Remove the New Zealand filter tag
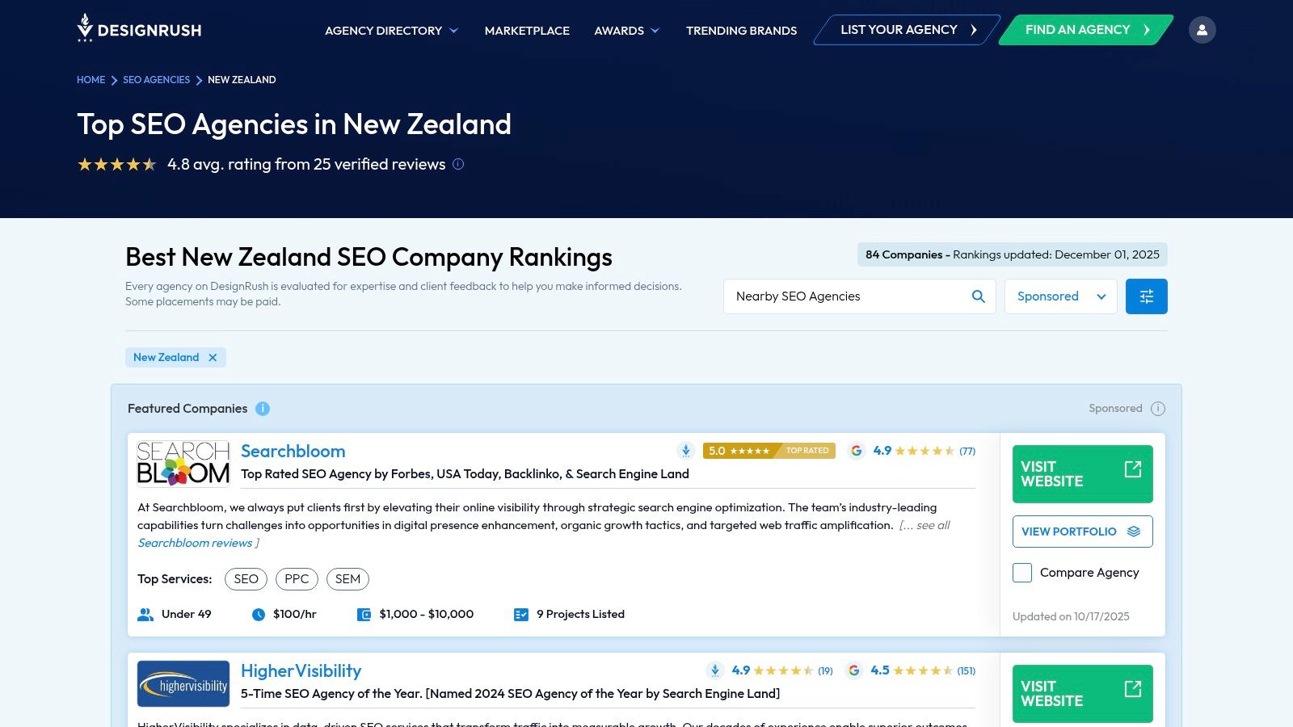 tap(213, 357)
